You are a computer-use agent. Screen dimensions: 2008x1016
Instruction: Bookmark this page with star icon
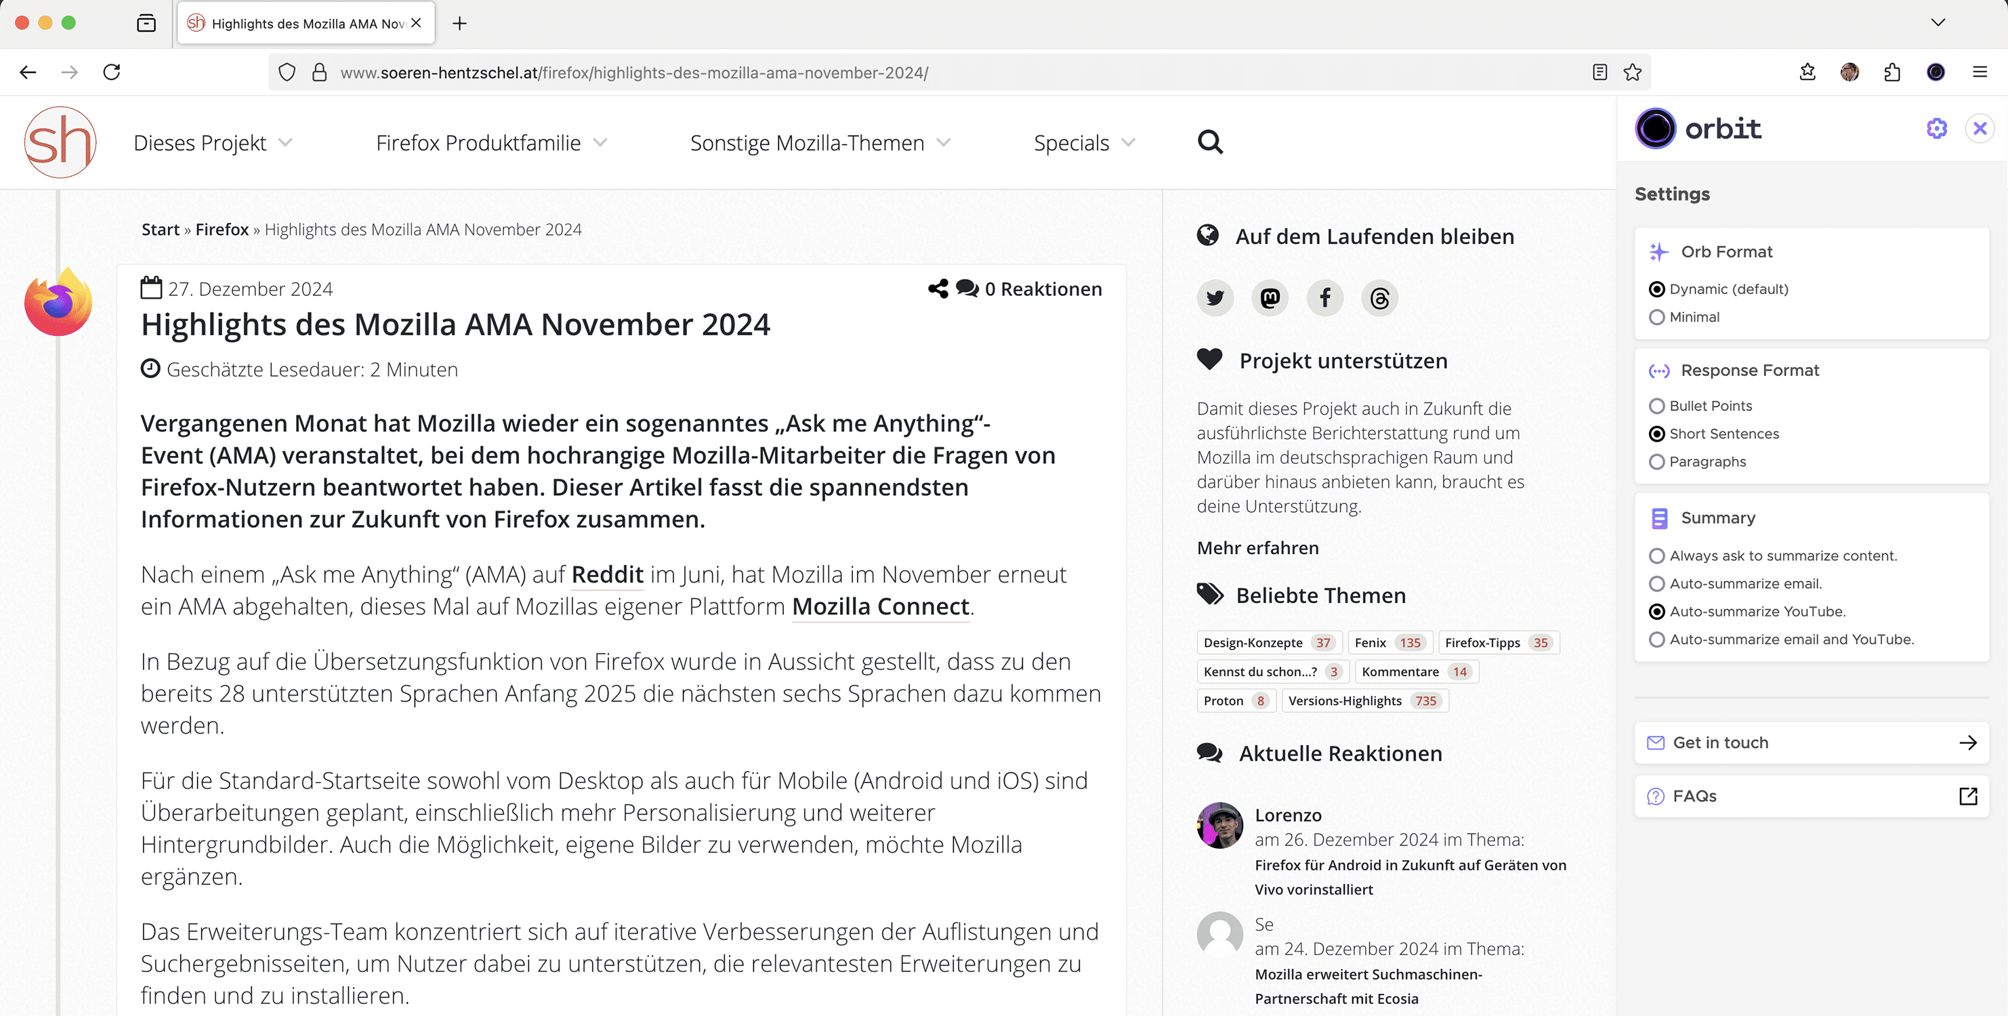[x=1632, y=72]
